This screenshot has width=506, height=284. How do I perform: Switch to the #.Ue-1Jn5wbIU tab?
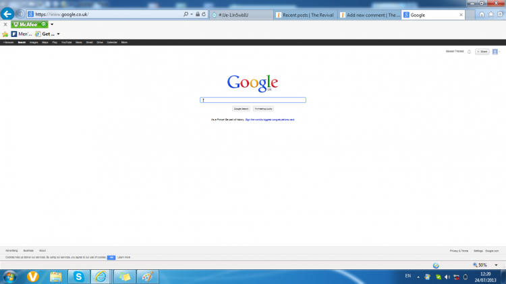pyautogui.click(x=242, y=15)
